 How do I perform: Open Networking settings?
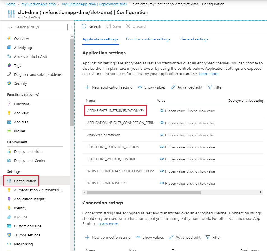click(24, 244)
